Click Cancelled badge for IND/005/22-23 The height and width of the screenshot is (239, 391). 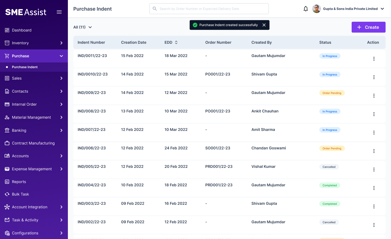pos(329,167)
